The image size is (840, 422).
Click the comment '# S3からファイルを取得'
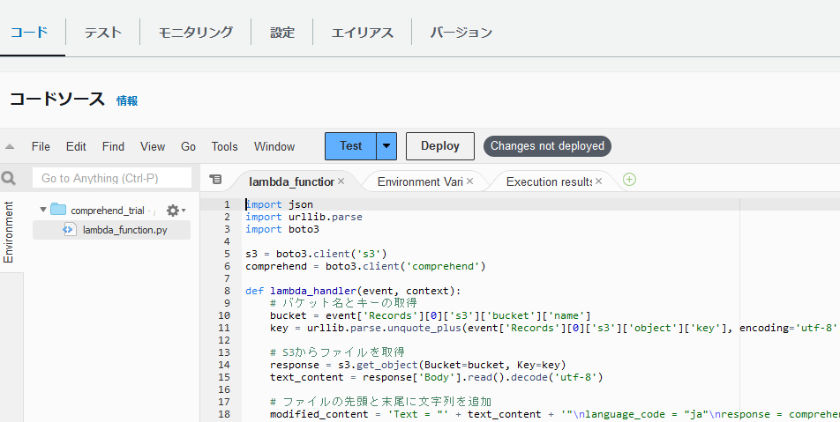point(337,352)
